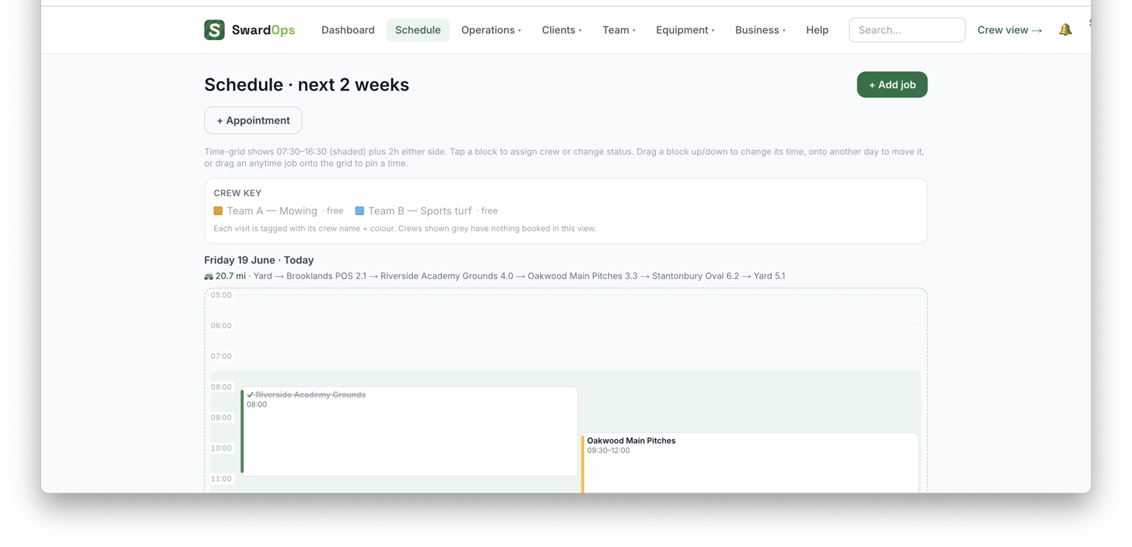Switch to Crew view
The width and height of the screenshot is (1132, 547).
coord(1010,30)
